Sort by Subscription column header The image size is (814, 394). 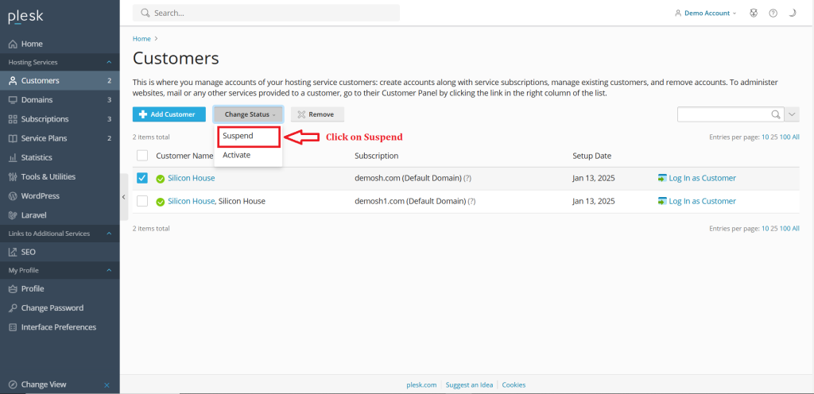pos(376,156)
